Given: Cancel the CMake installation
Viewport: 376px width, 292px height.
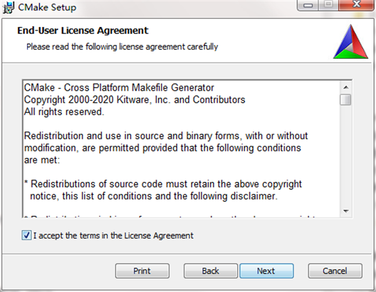Looking at the screenshot, I should (x=335, y=271).
